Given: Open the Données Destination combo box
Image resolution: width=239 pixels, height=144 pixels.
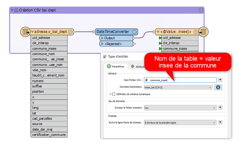Looking at the screenshot, I should (178, 87).
